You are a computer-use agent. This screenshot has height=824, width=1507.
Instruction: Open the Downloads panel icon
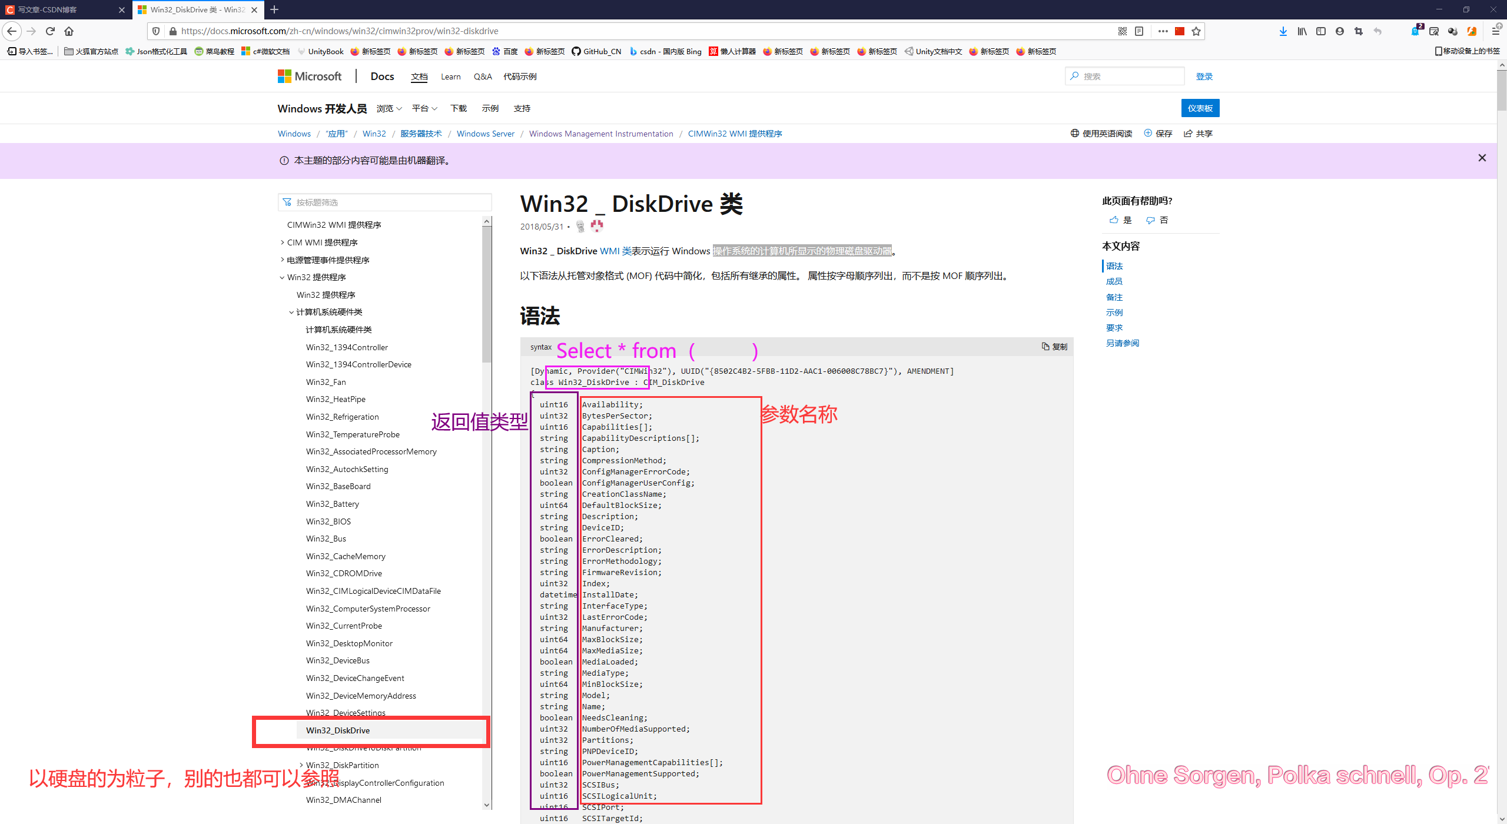[x=1283, y=31]
